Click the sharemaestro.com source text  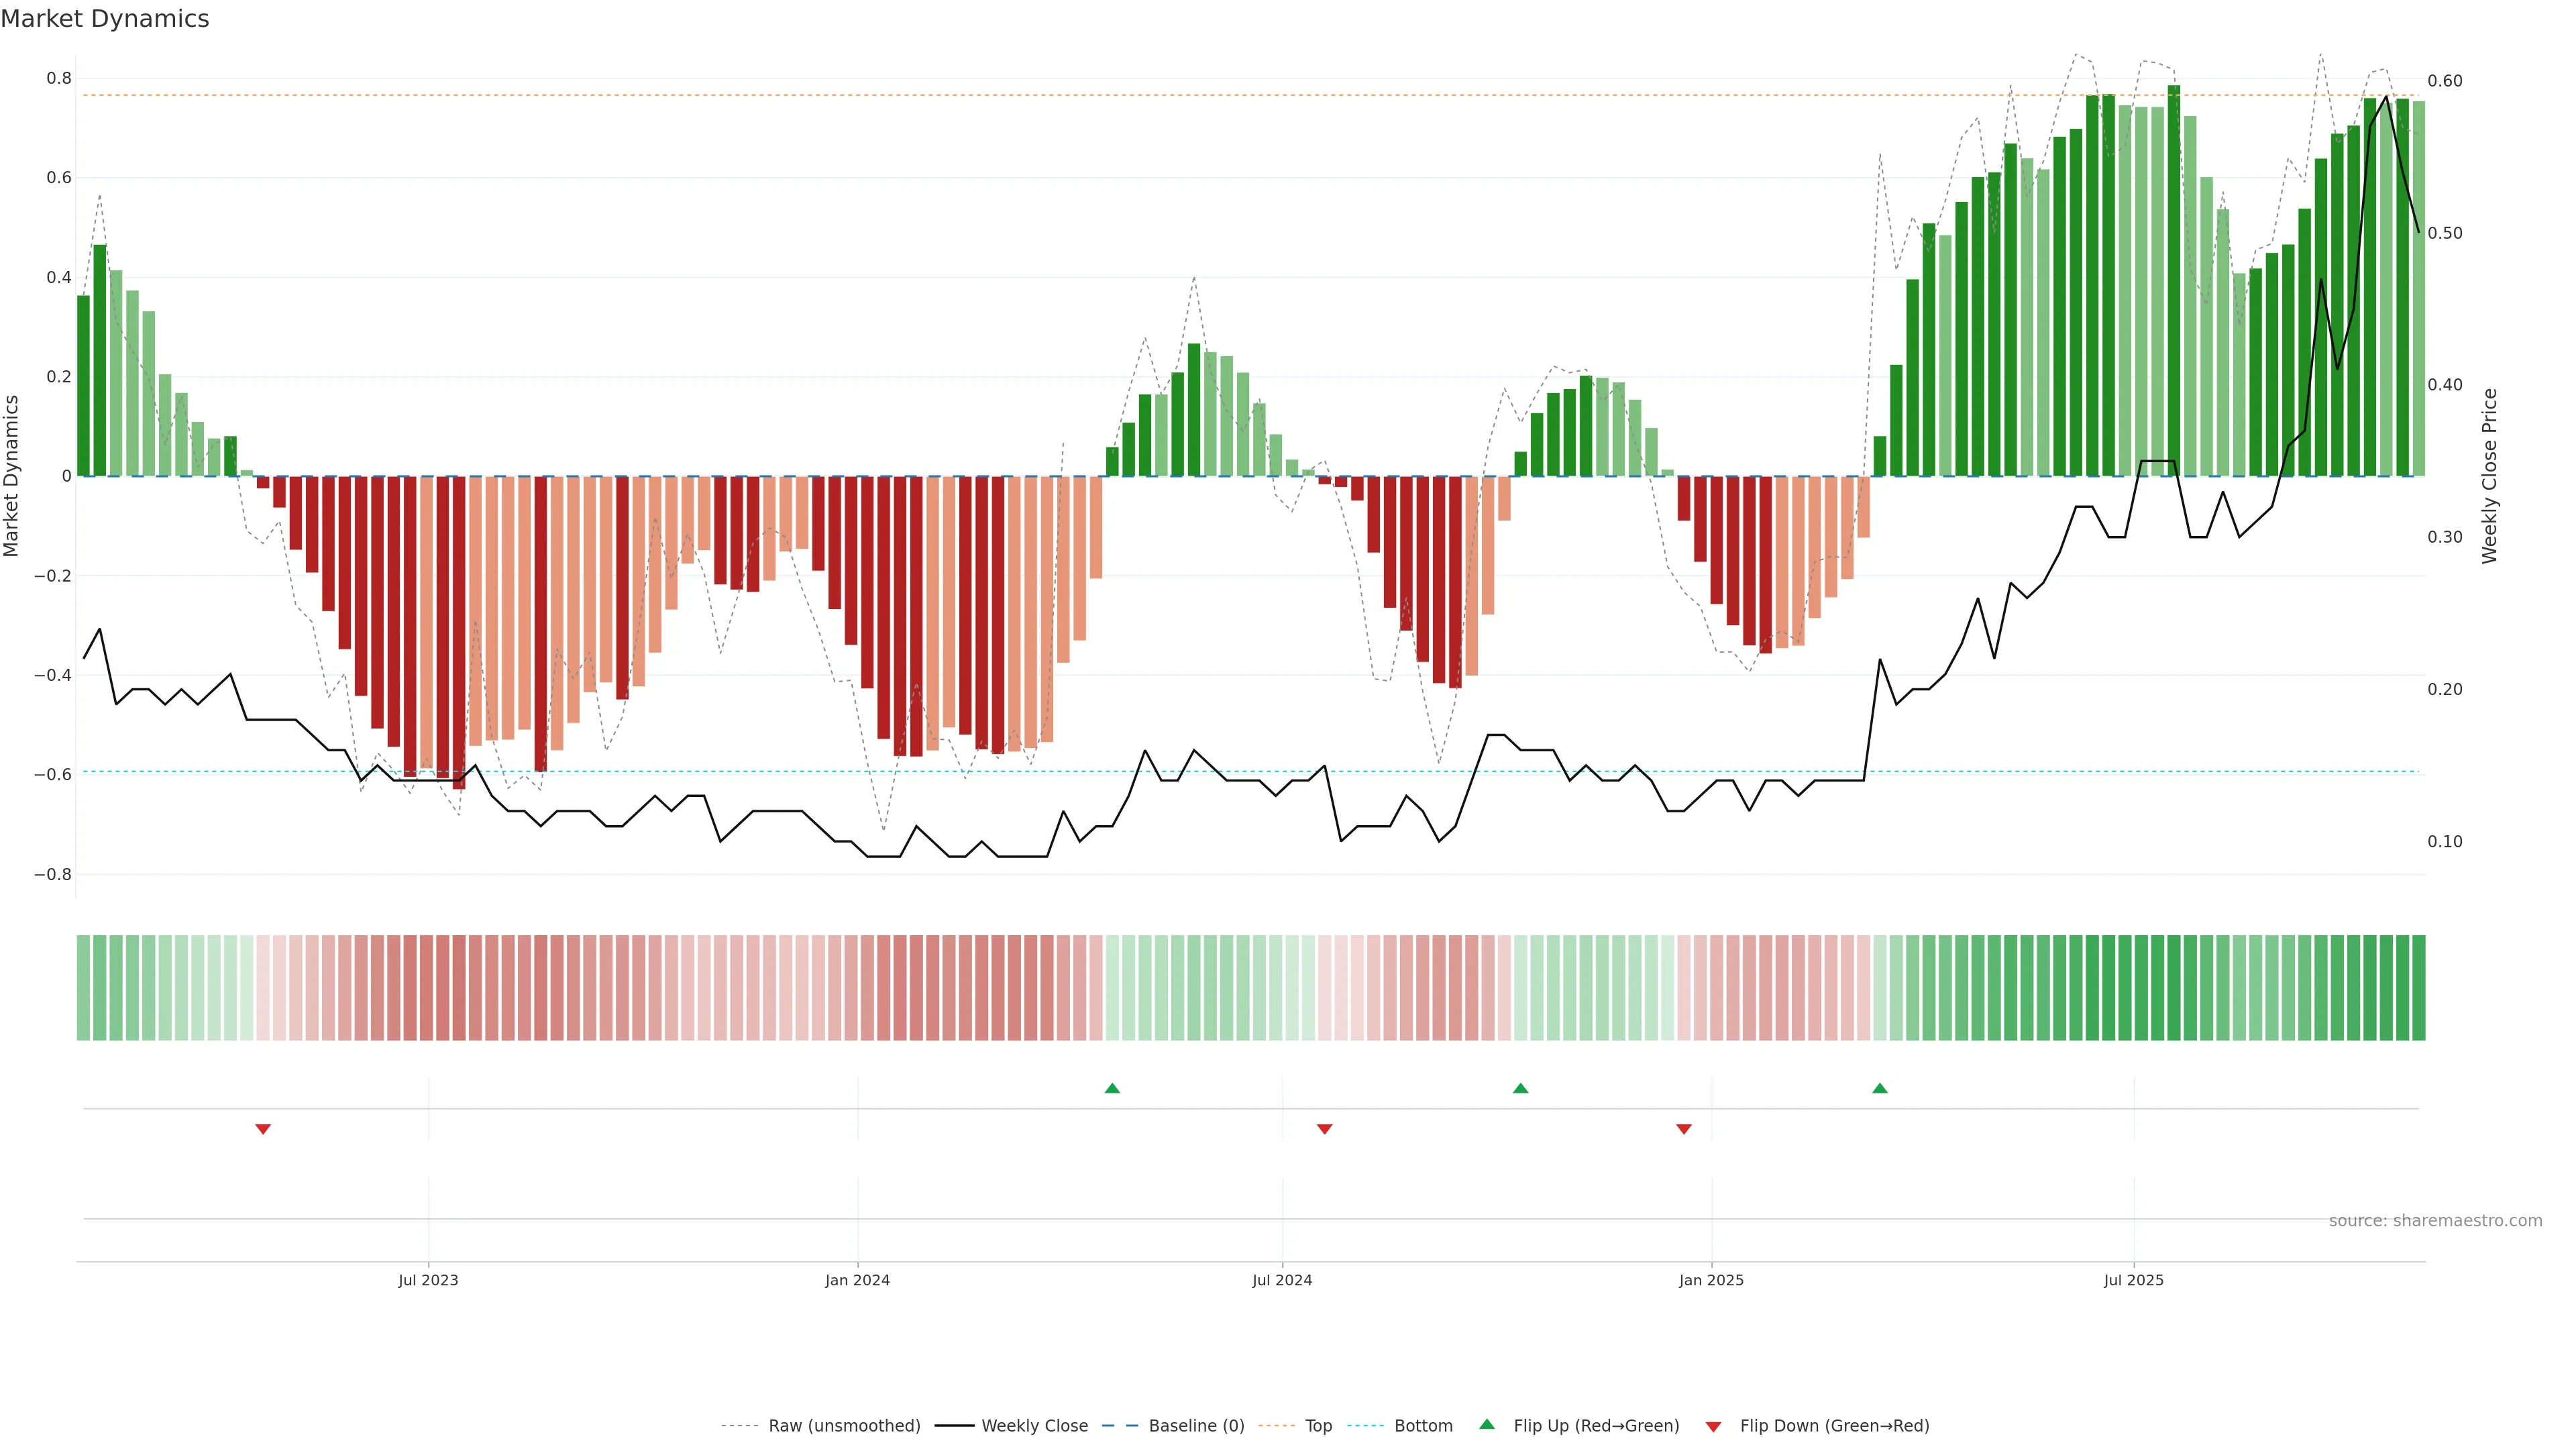2435,1221
